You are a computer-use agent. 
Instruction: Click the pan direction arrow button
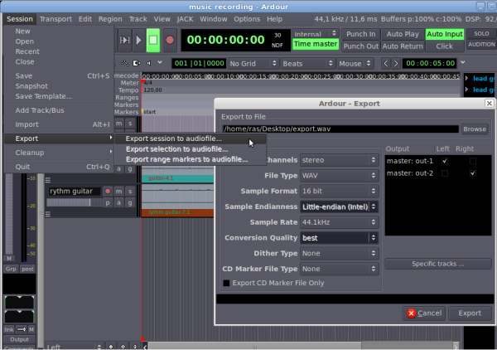click(22, 329)
